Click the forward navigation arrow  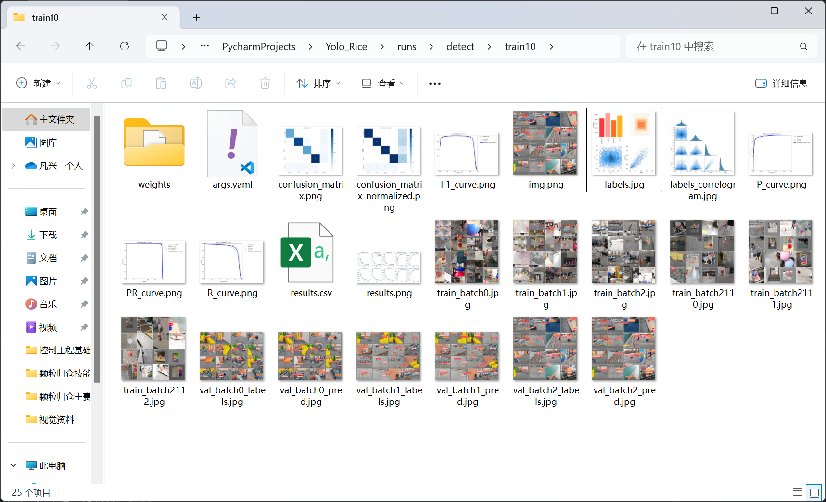pos(55,46)
